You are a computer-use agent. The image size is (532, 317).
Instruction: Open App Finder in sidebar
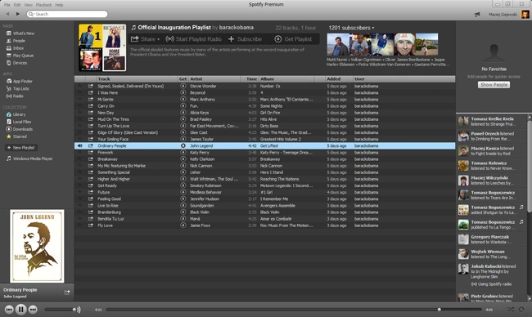click(20, 81)
